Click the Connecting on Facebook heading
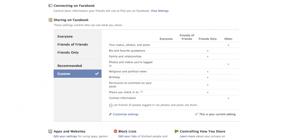This screenshot has height=139, width=288. point(74,6)
